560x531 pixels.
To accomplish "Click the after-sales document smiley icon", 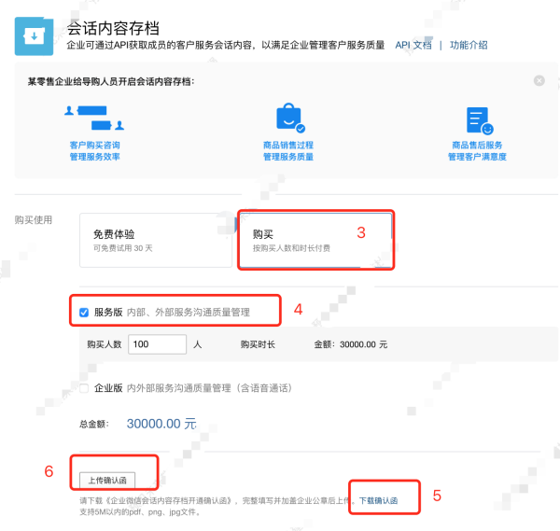I will click(x=479, y=119).
